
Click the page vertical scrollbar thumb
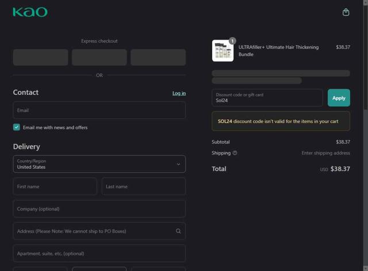point(366,56)
